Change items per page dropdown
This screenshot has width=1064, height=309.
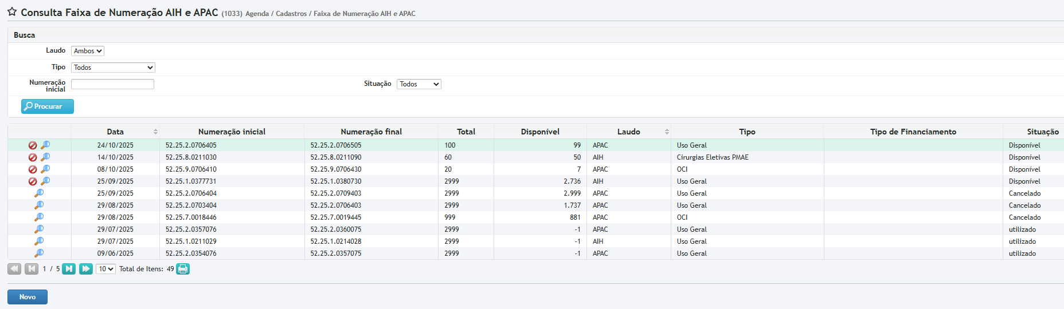tap(105, 269)
